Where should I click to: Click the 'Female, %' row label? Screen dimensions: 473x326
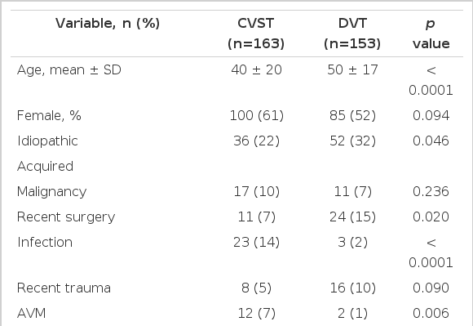click(x=49, y=115)
